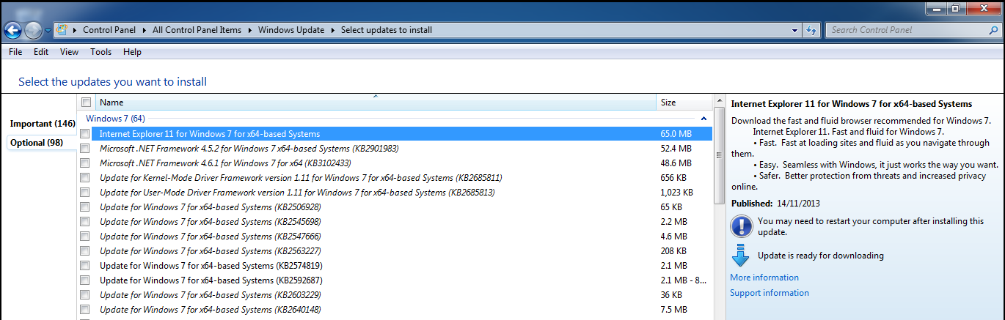The width and height of the screenshot is (1005, 320).
Task: Check the KB2640148 update checkbox
Action: coord(85,310)
